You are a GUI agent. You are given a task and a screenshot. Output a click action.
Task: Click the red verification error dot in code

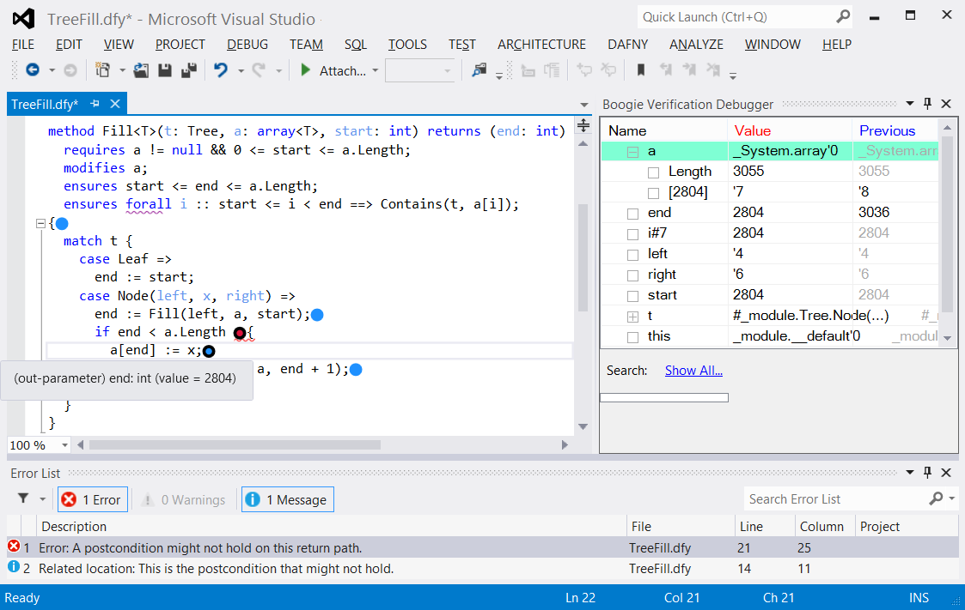coord(239,333)
